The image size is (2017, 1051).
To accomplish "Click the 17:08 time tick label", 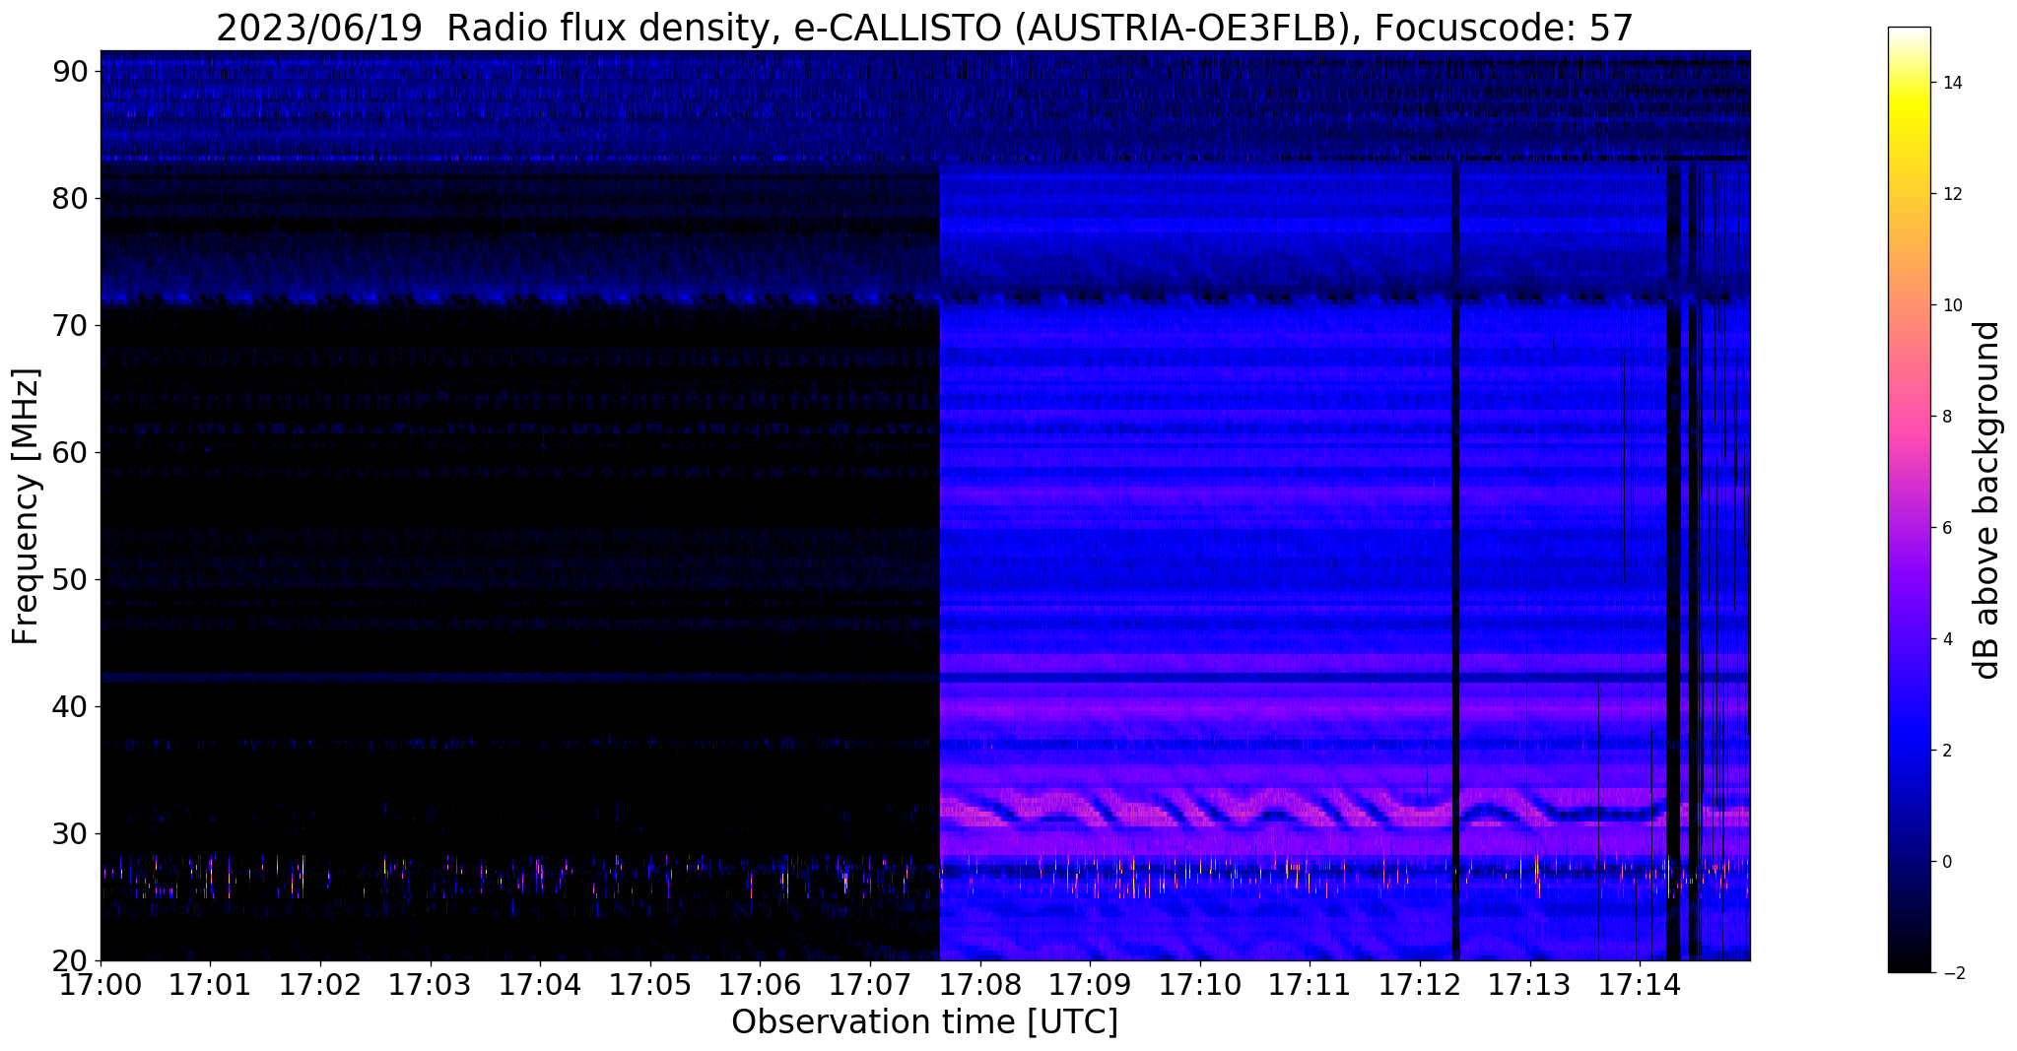I will (979, 984).
